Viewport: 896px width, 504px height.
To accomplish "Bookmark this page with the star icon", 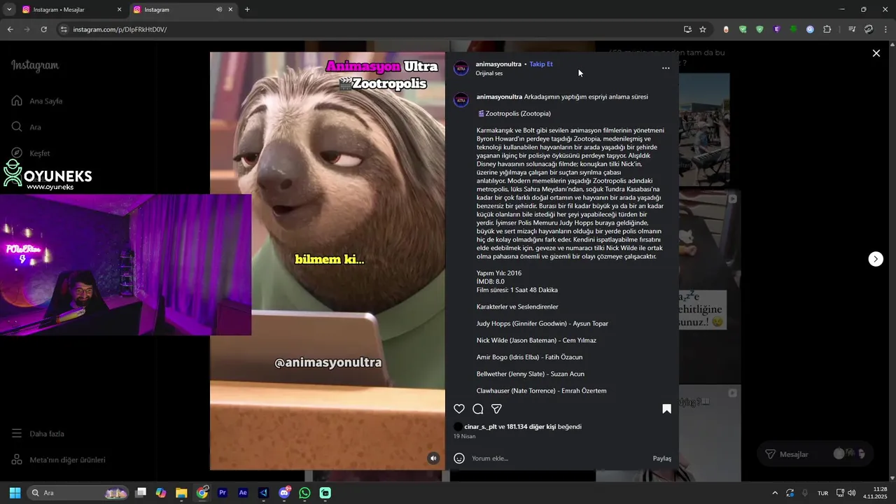I will coord(703,29).
